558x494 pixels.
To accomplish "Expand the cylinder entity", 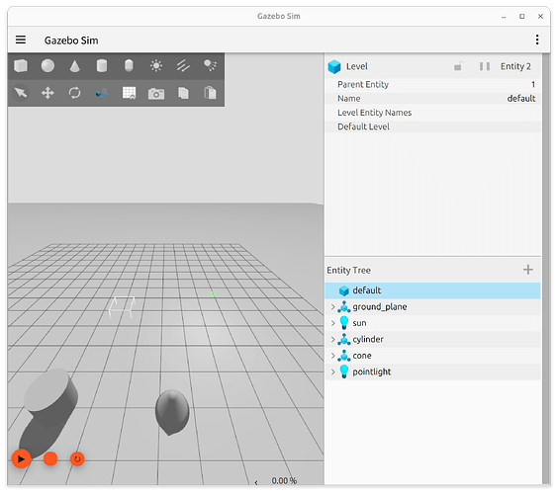I will coord(333,340).
